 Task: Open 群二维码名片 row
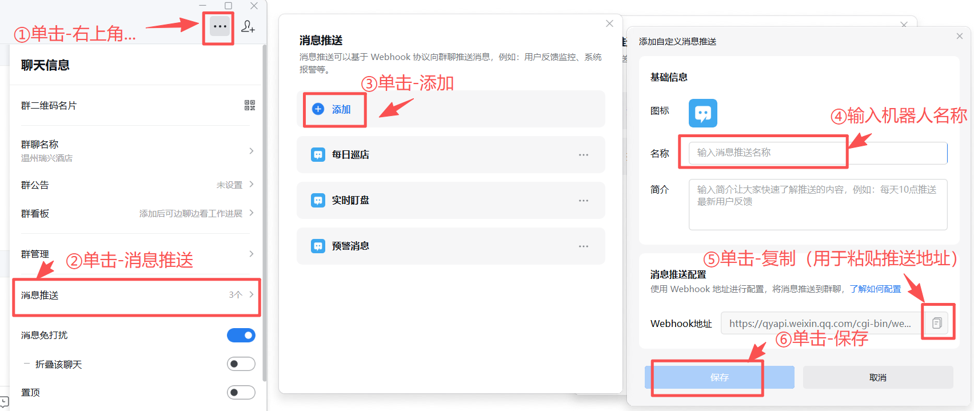135,105
